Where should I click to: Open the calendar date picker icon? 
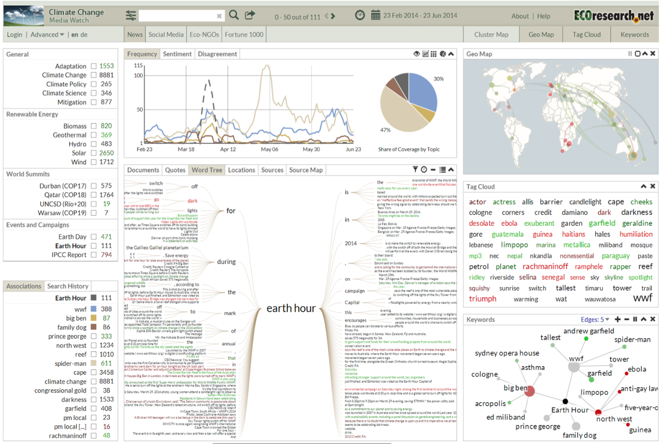point(376,15)
